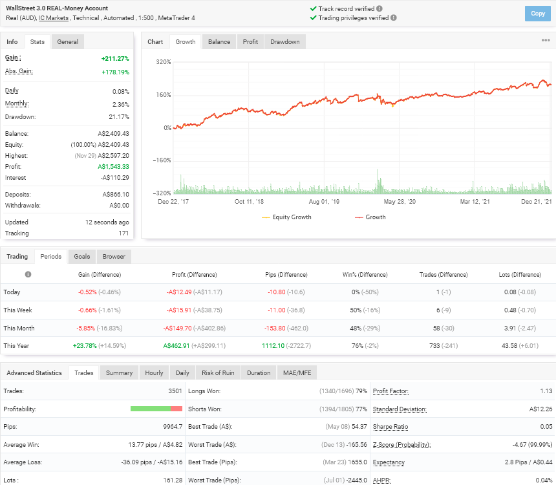This screenshot has height=485, width=556.
Task: Click green checkmark next to Trading privileges verified
Action: coord(313,18)
